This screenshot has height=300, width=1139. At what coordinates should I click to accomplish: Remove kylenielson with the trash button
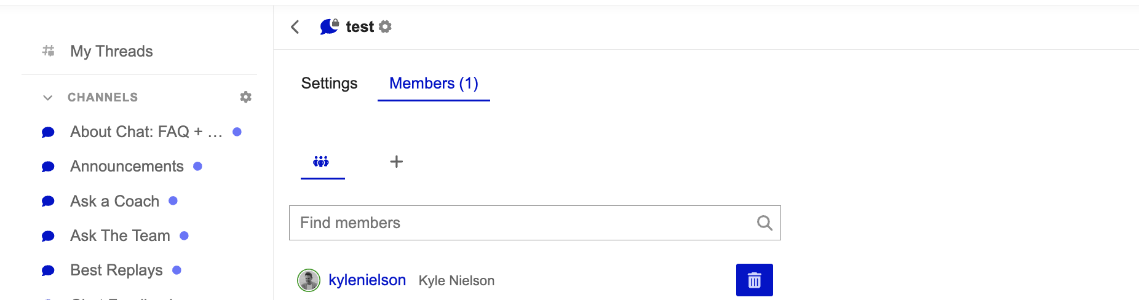(754, 280)
